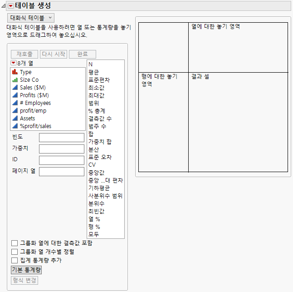The height and width of the screenshot is (292, 293).
Task: Click the 다시 시작 button
Action: [54, 54]
